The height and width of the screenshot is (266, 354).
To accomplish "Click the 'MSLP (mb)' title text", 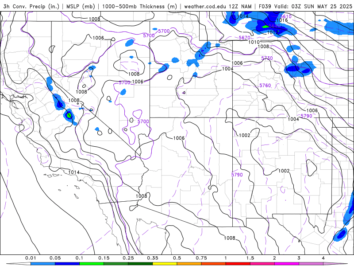I will coord(81,6).
